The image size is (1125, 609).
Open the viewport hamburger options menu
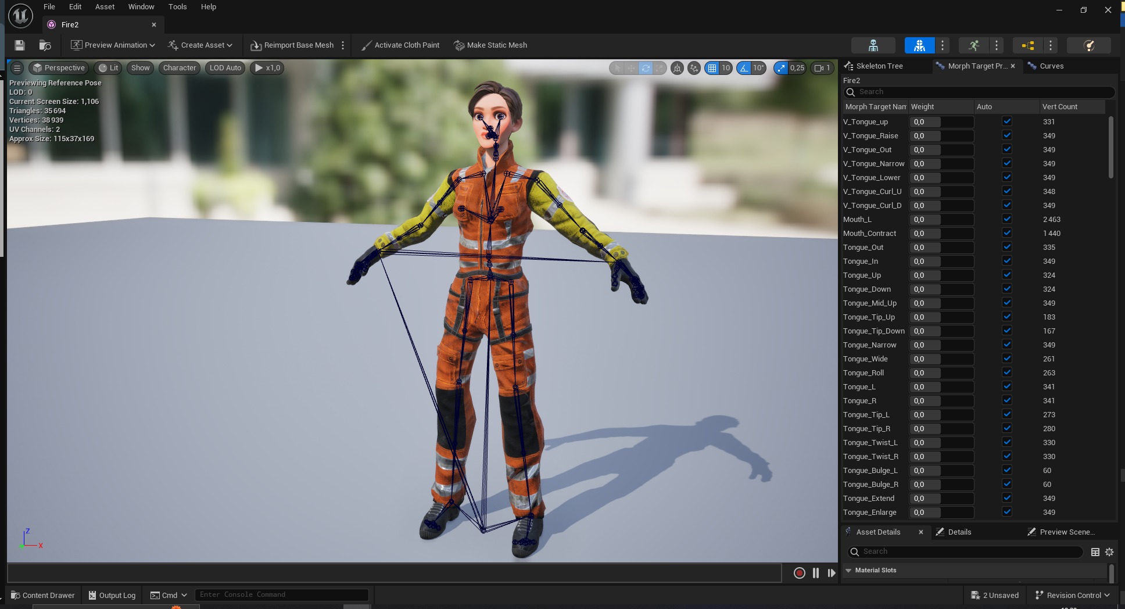click(x=17, y=68)
